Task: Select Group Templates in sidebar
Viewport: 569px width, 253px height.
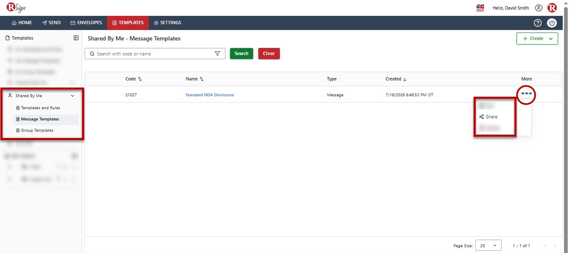Action: (x=37, y=130)
